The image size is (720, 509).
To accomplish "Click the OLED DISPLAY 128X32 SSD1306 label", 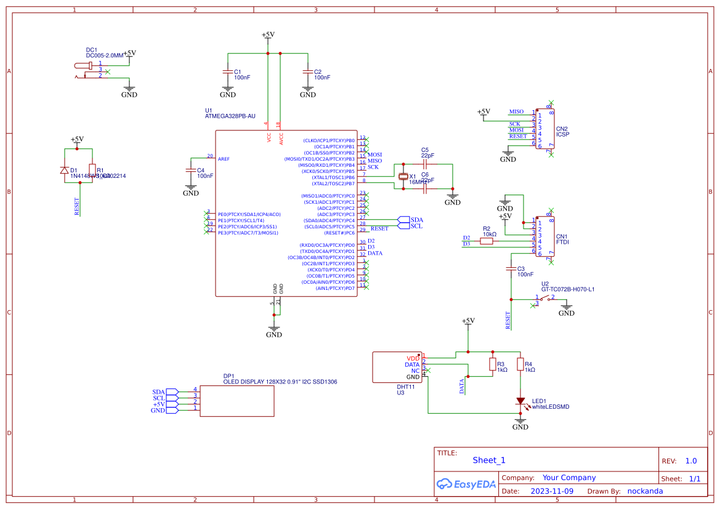I will pos(280,382).
